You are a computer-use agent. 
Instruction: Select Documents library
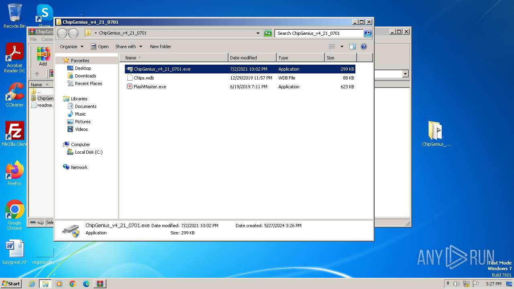(82, 106)
